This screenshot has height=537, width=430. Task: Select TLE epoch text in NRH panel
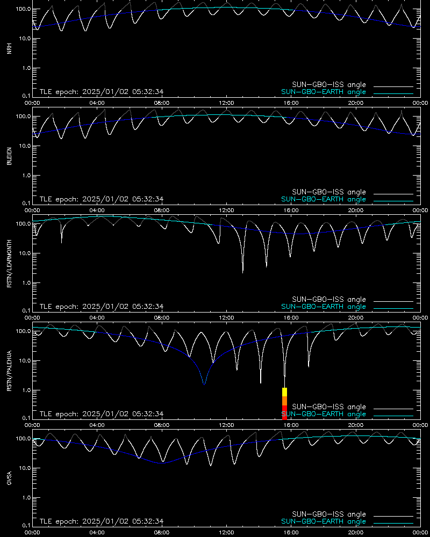coord(102,92)
